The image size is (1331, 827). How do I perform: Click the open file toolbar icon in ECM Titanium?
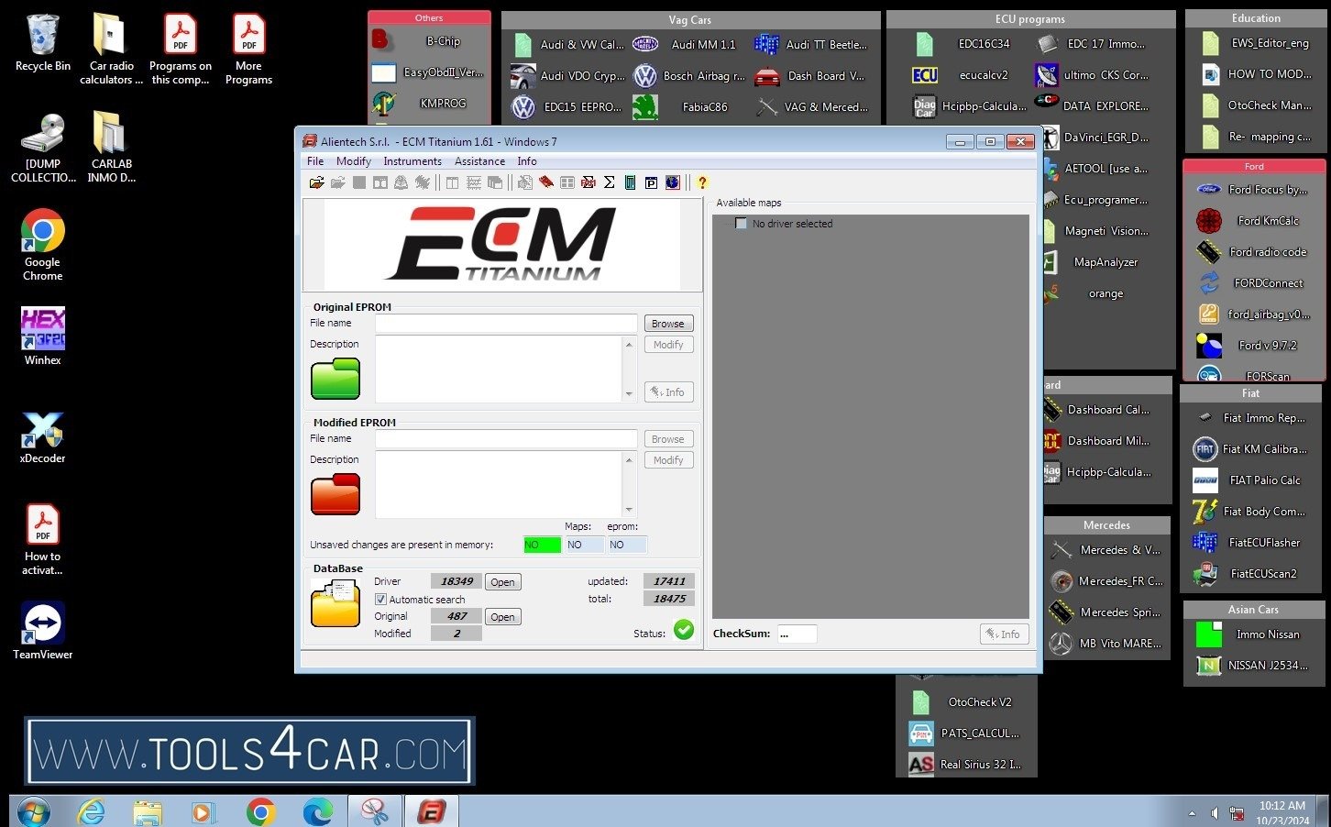point(316,182)
